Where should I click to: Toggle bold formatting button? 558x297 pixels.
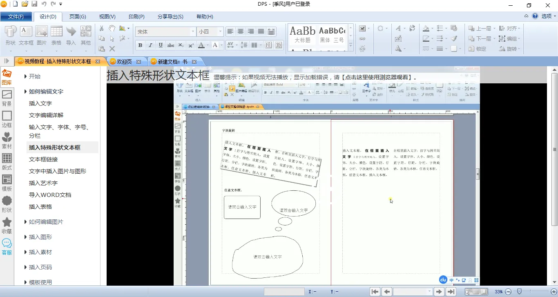tap(140, 45)
